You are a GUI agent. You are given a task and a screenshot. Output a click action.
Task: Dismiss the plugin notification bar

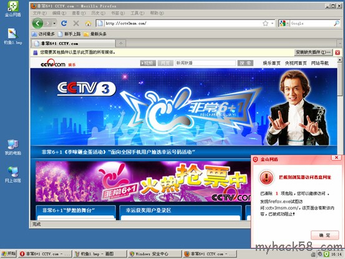(338, 52)
